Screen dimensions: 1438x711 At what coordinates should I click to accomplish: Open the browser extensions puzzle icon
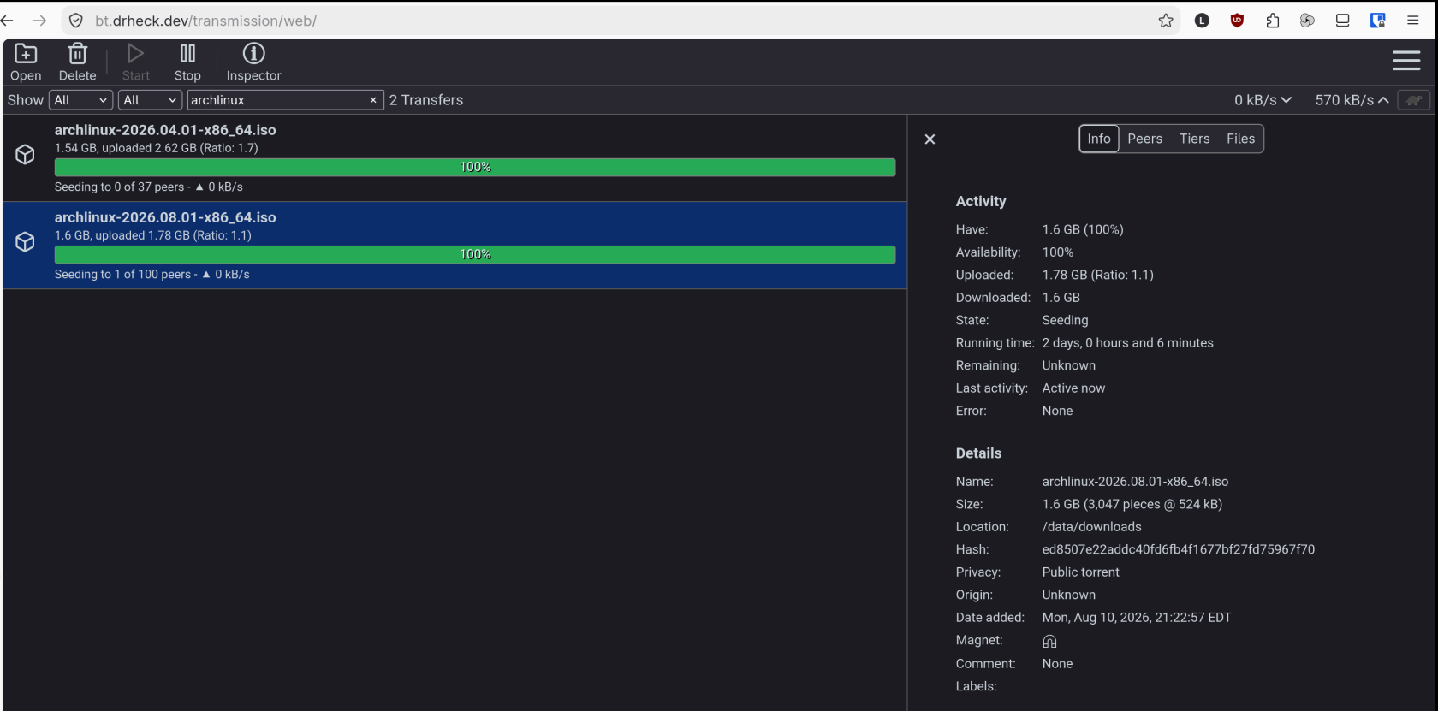[1273, 21]
